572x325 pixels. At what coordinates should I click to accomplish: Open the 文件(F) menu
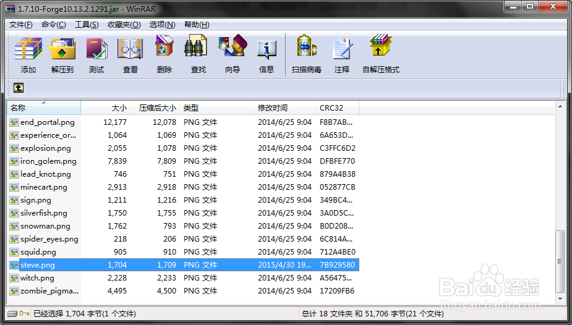pyautogui.click(x=21, y=25)
